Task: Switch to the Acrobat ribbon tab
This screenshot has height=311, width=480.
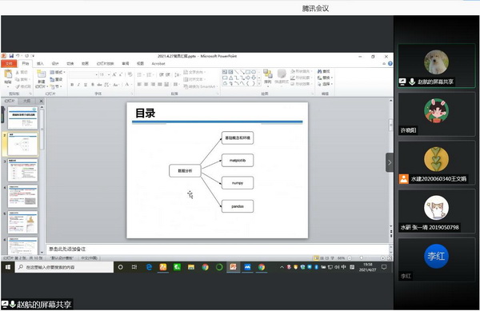Action: point(158,64)
